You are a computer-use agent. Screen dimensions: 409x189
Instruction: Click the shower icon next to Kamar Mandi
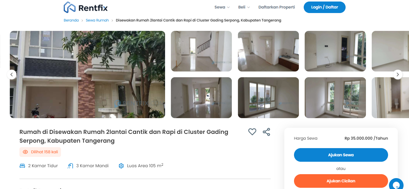tap(70, 166)
